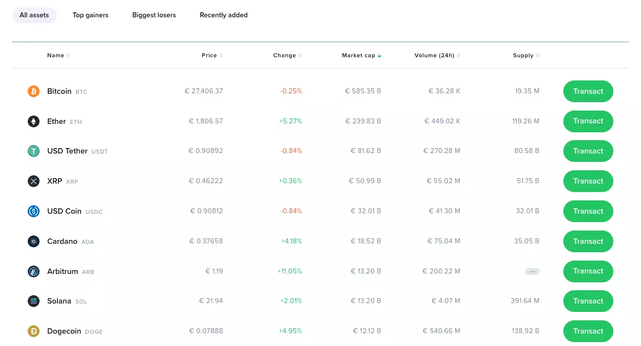Switch to the Top gainers tab
The width and height of the screenshot is (641, 346).
pos(91,15)
